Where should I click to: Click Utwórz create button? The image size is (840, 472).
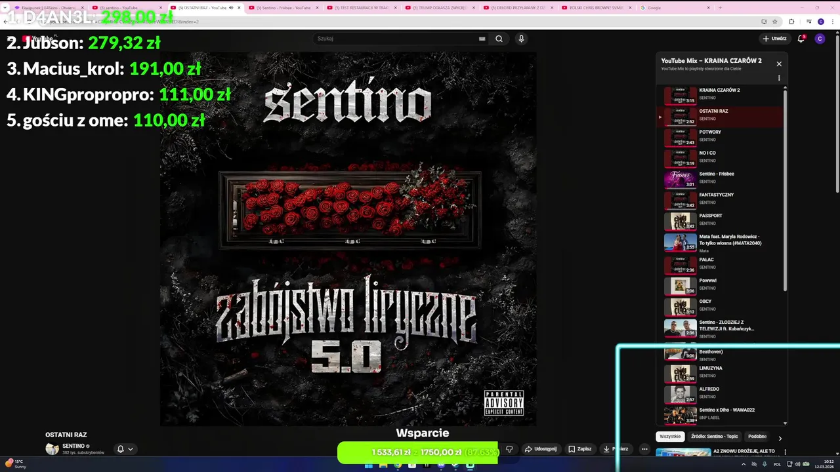point(774,39)
